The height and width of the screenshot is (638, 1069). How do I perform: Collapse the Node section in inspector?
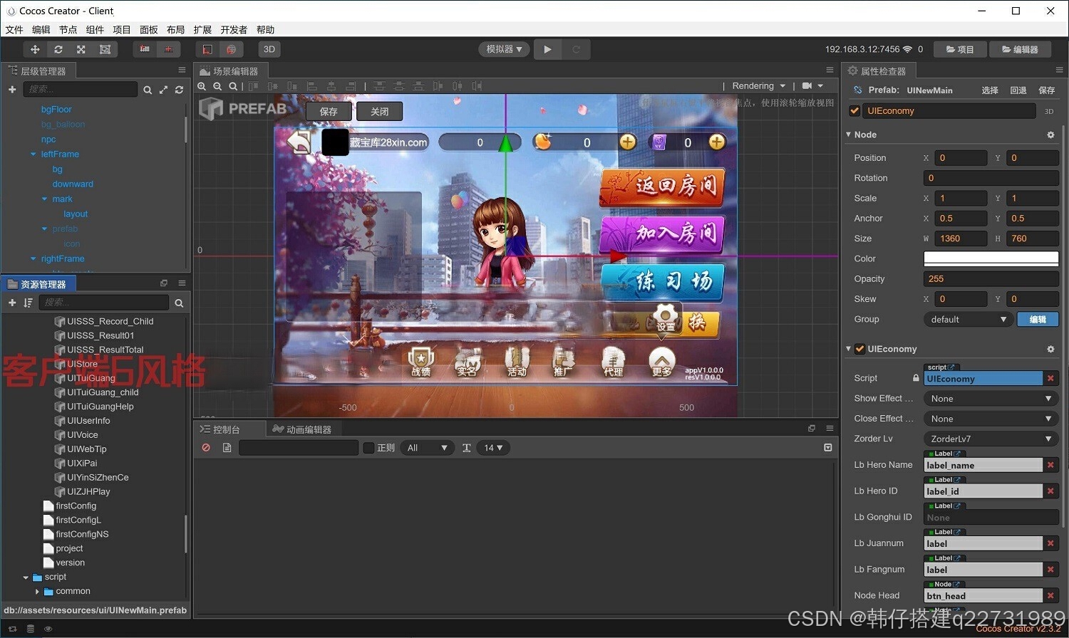[x=849, y=135]
